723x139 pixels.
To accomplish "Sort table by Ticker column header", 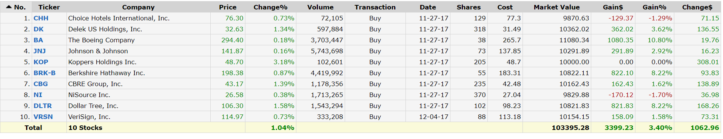I will [49, 7].
